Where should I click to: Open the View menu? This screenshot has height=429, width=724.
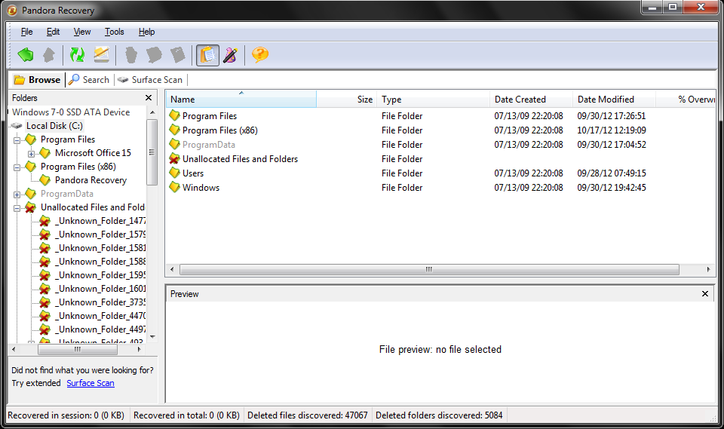(82, 32)
